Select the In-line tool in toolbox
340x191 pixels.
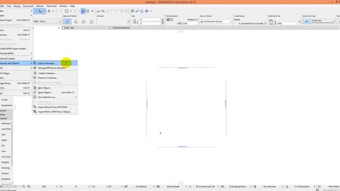(5, 100)
